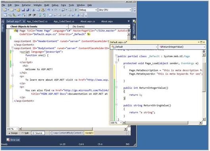Click the Navigate Backward icon

point(63,10)
